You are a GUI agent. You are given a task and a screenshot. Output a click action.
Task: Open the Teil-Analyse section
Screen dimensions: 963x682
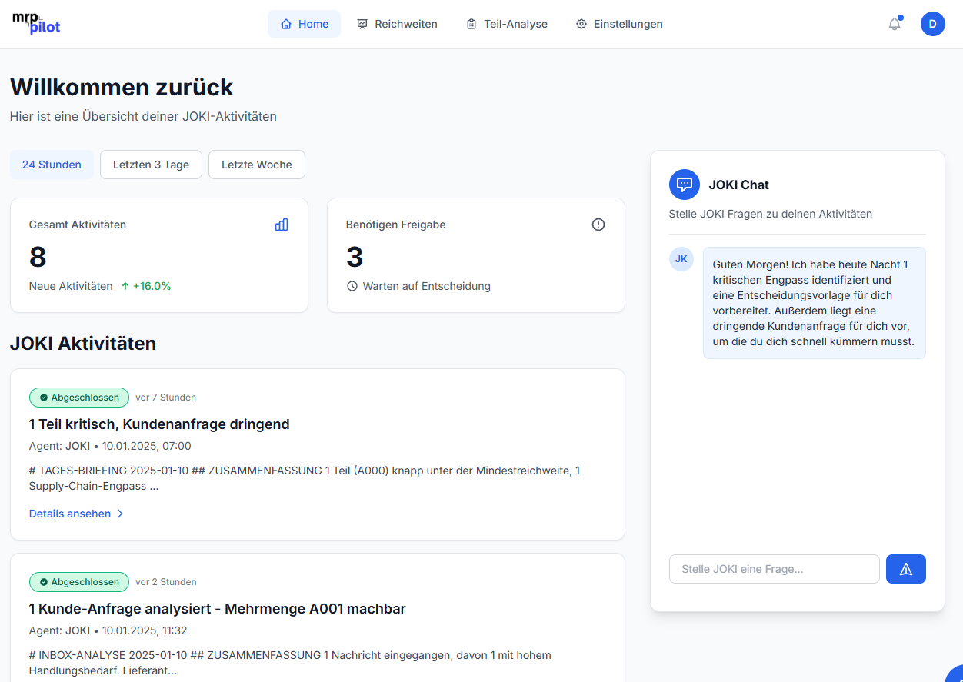507,24
